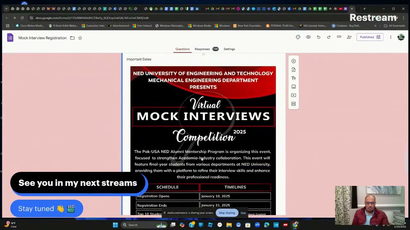The height and width of the screenshot is (230, 410).
Task: Redo the last form edit
Action: click(x=329, y=37)
